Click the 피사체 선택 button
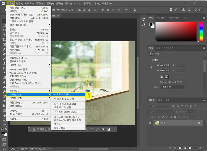207x151 pixels. point(41,129)
